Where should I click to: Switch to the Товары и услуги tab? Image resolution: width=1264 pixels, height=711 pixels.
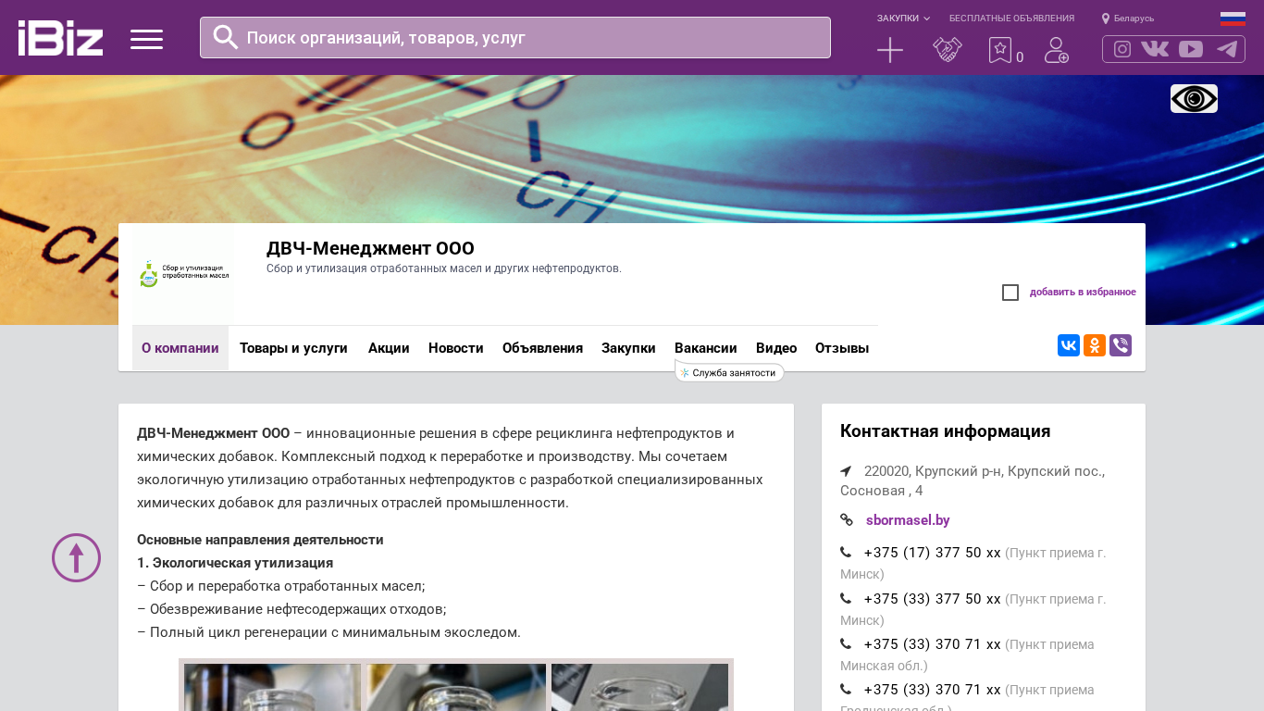[x=293, y=348]
